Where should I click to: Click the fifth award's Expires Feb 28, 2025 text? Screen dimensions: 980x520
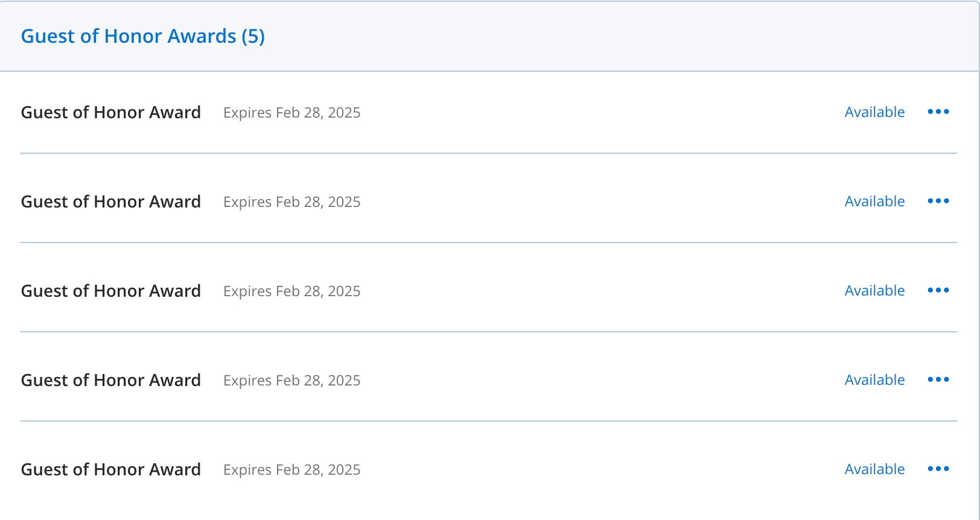click(292, 470)
